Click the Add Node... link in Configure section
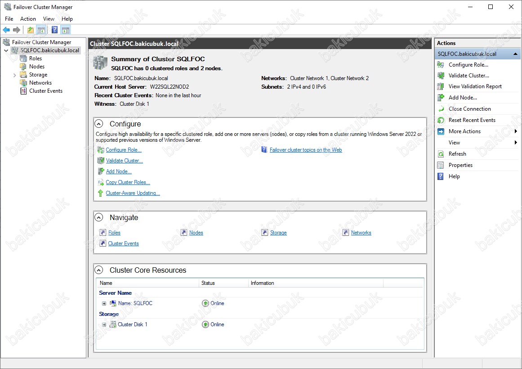Image resolution: width=522 pixels, height=369 pixels. tap(119, 171)
